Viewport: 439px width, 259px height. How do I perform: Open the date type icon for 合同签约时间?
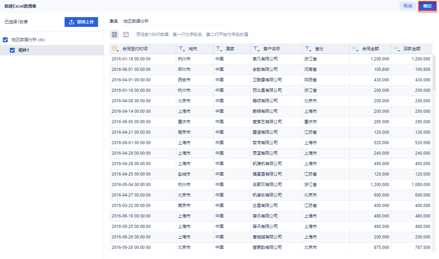click(116, 49)
